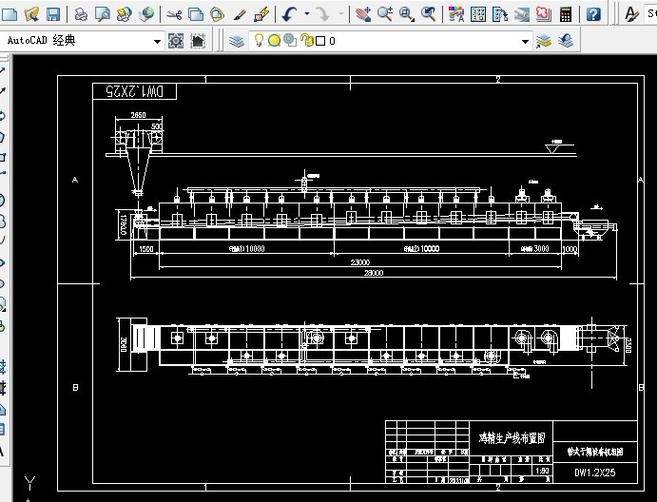
Task: Click the greyed Redo arrow
Action: 323,14
